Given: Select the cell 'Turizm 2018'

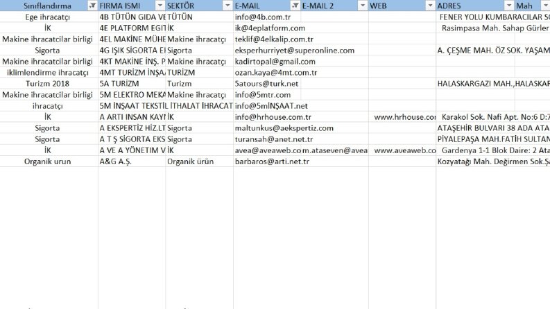Looking at the screenshot, I should 48,84.
